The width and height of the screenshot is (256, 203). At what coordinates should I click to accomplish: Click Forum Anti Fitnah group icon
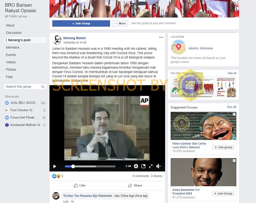[x=7, y=117]
